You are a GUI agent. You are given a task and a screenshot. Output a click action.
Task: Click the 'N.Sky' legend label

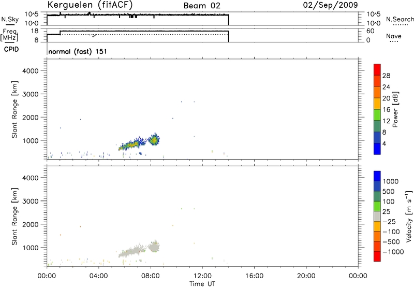tap(10, 19)
